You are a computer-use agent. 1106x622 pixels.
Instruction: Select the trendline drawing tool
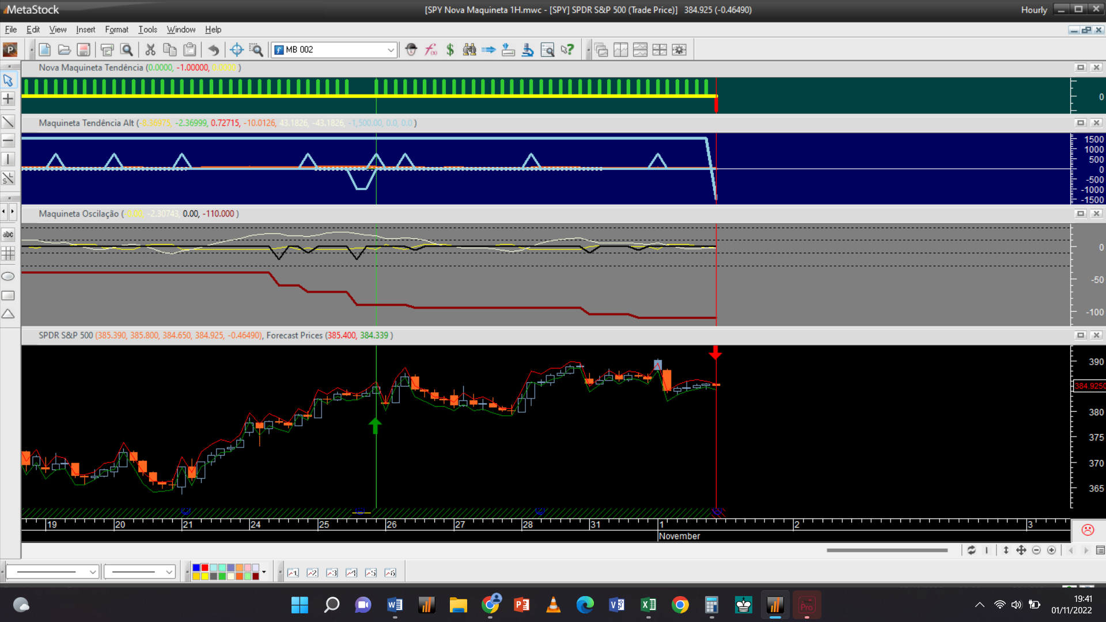[x=8, y=122]
